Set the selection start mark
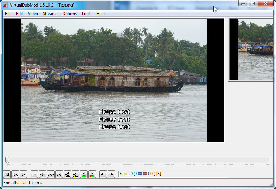 [103, 174]
